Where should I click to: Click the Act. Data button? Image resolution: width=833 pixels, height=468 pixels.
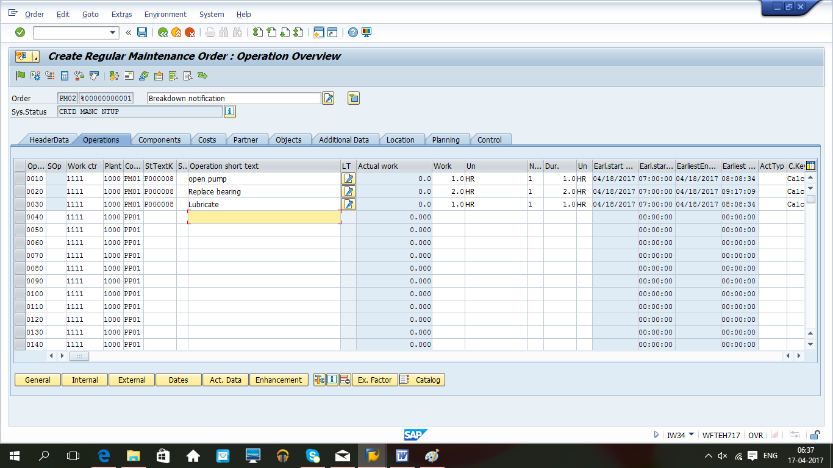pos(226,380)
